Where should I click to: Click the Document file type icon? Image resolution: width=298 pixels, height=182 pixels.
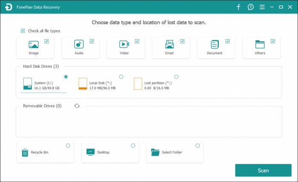215,44
